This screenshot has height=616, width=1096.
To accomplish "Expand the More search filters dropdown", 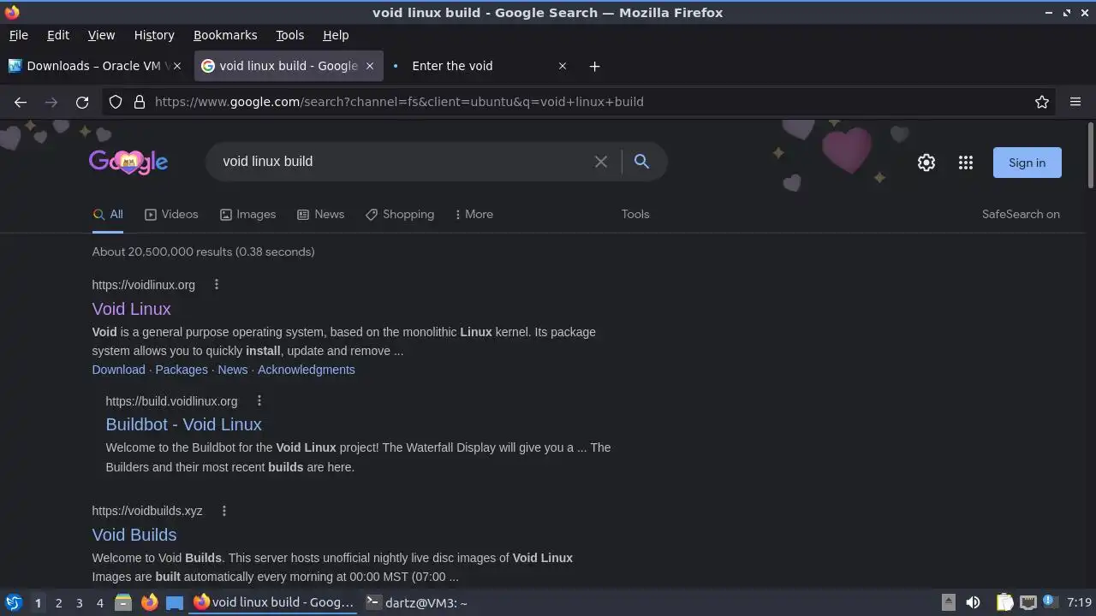I will click(x=474, y=215).
